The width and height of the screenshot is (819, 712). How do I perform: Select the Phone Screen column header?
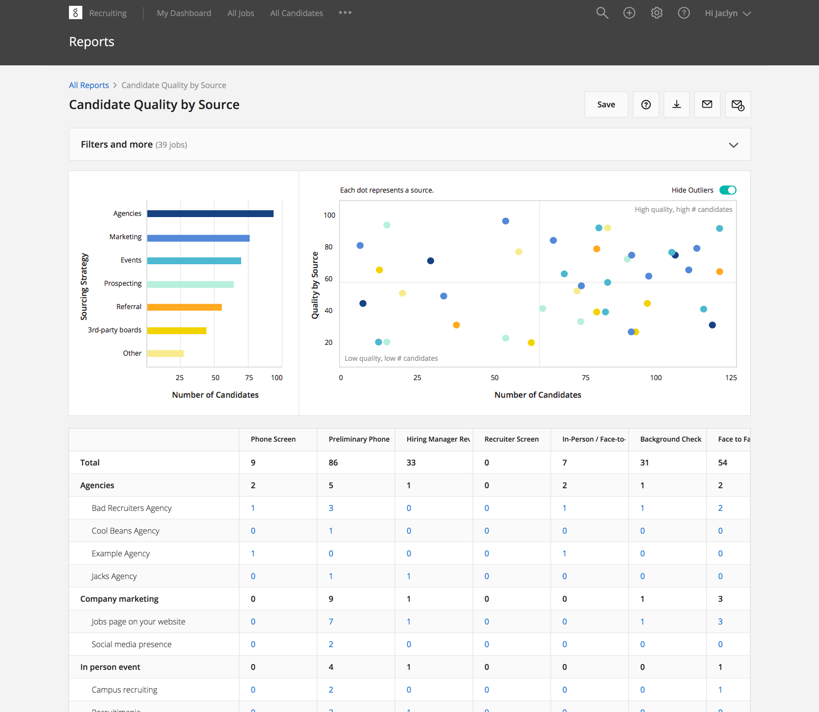(273, 439)
